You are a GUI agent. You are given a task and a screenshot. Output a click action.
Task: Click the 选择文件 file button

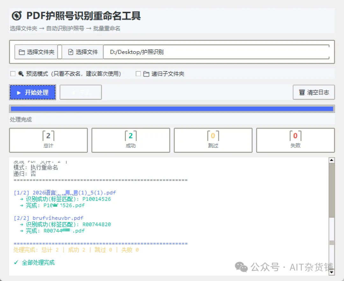click(x=82, y=52)
